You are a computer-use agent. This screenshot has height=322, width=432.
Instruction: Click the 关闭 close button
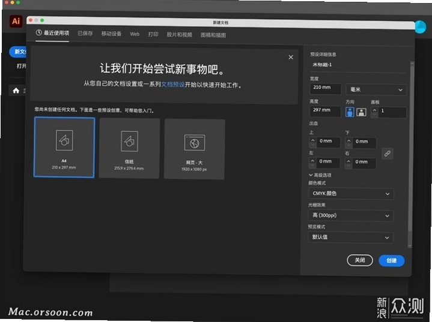360,260
